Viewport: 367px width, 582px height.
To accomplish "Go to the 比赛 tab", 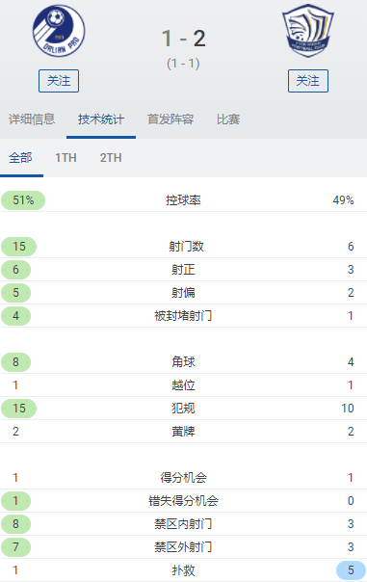I will pyautogui.click(x=228, y=119).
